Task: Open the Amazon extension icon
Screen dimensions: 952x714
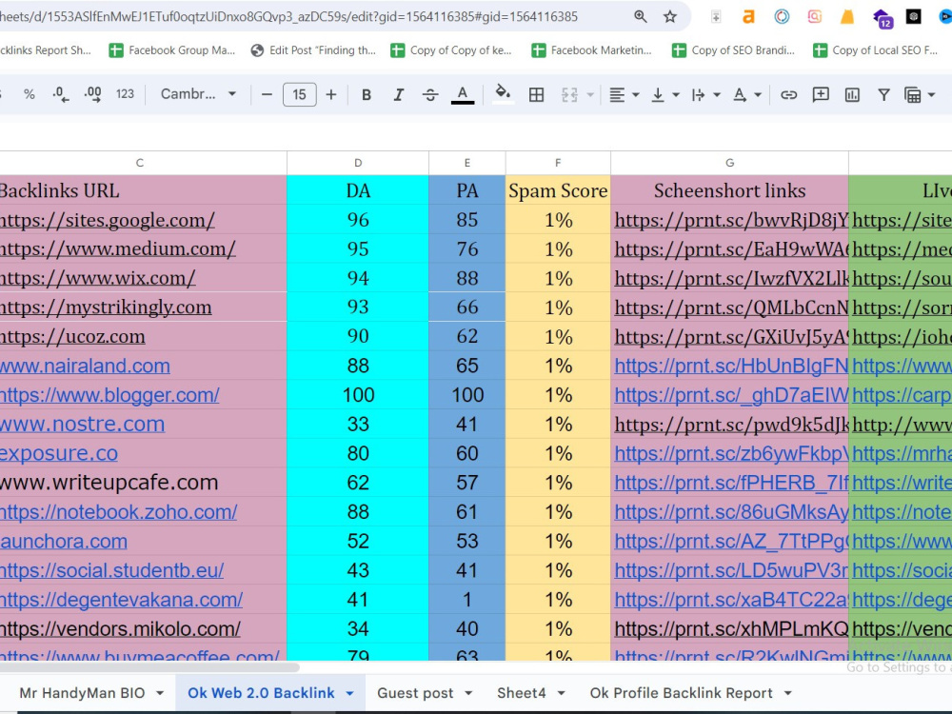Action: (748, 16)
